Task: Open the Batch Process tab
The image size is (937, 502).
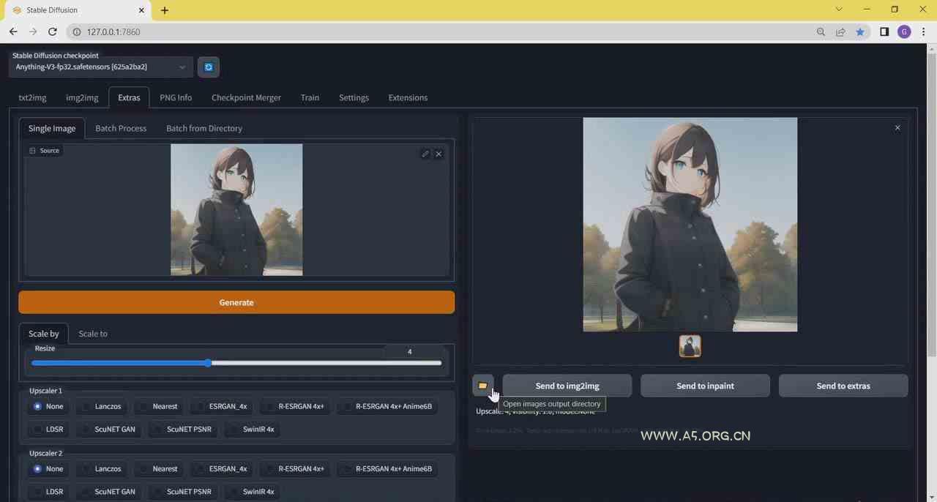Action: [121, 128]
